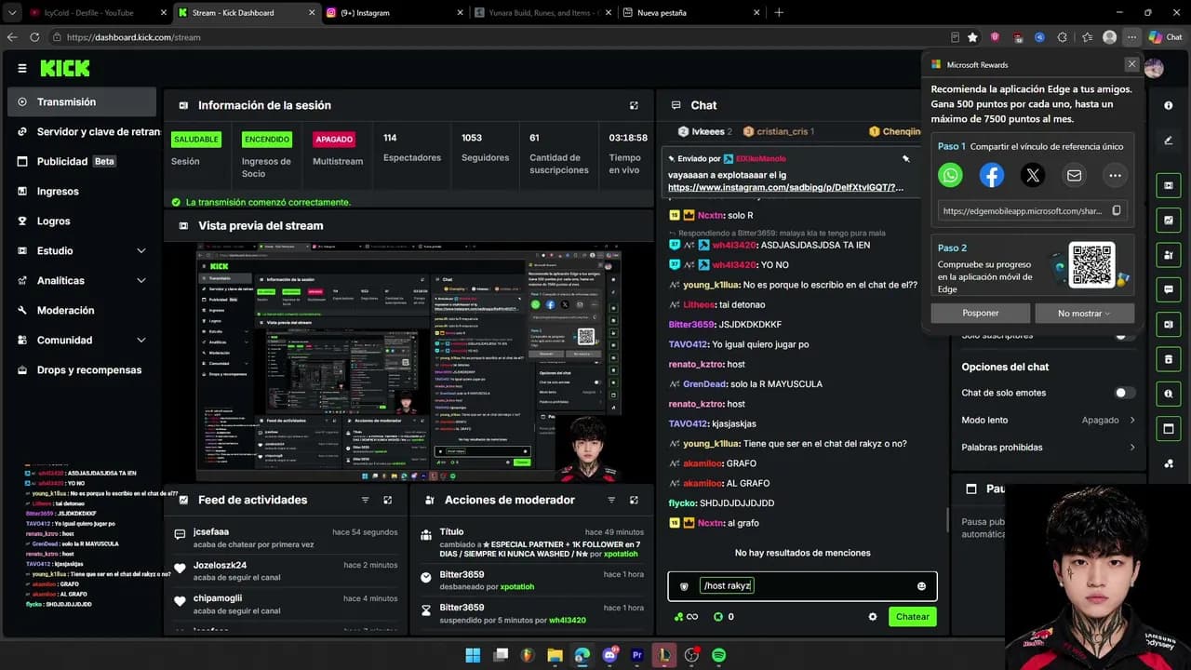The height and width of the screenshot is (670, 1191).
Task: Click the edit pencil in right sidebar
Action: (1169, 141)
